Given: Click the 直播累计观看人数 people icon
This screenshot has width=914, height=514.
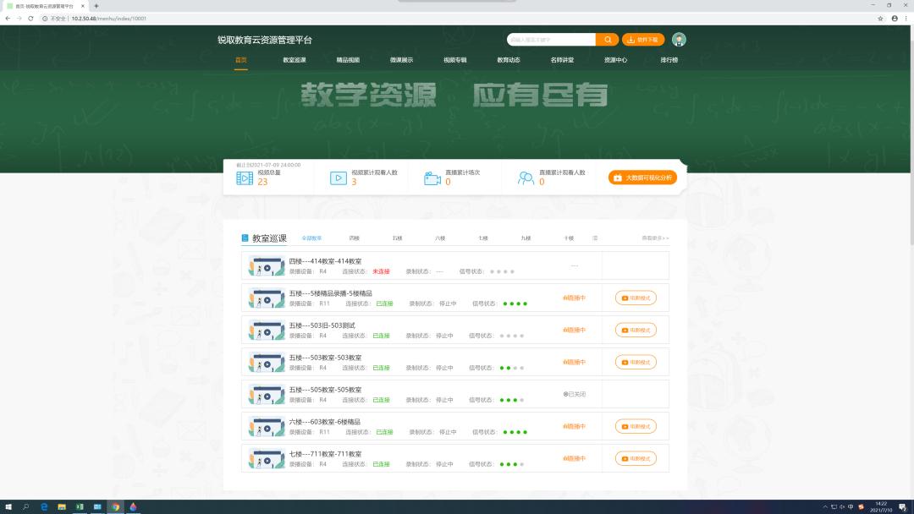Looking at the screenshot, I should point(526,178).
